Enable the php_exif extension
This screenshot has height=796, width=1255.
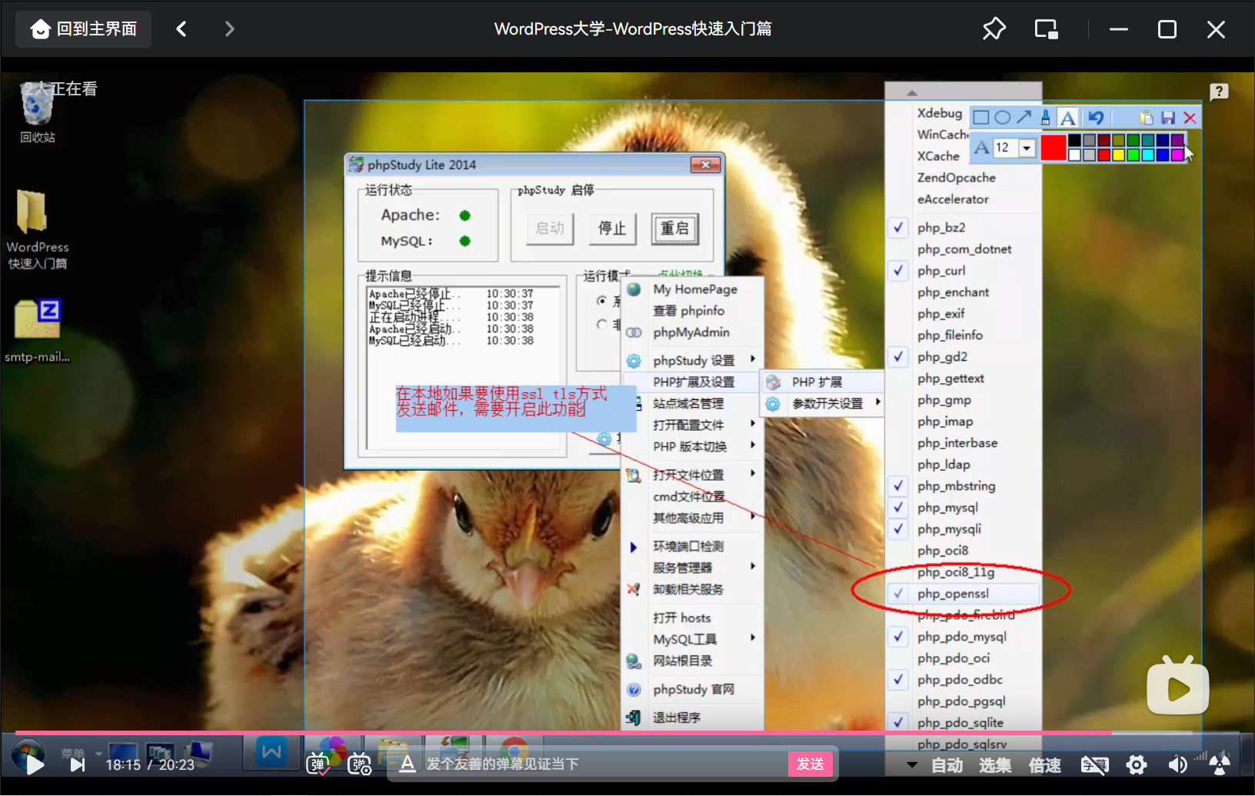tap(964, 314)
